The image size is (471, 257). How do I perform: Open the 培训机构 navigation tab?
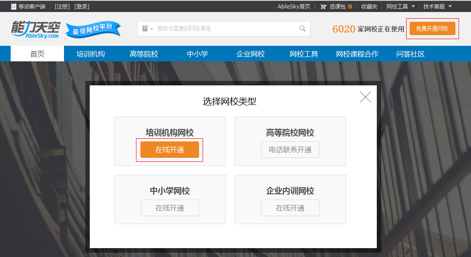click(91, 54)
